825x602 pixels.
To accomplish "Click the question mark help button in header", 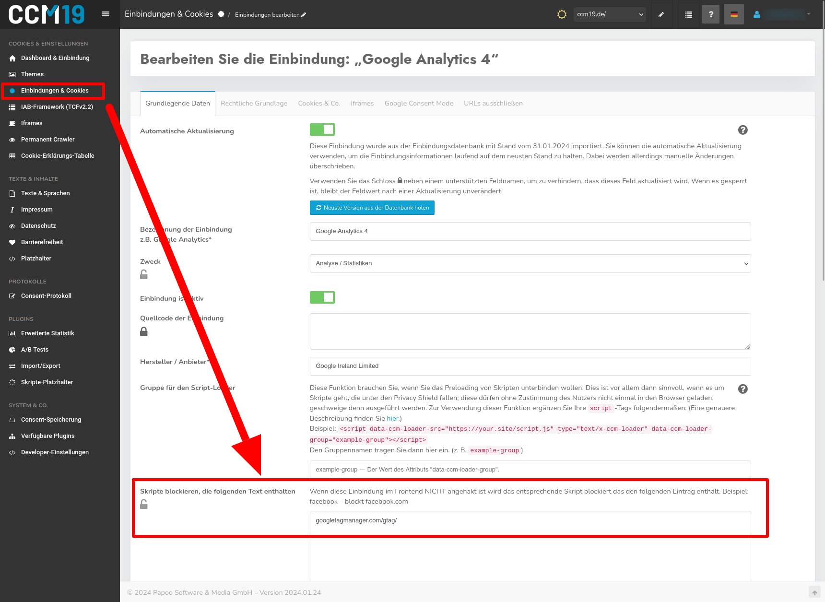I will [x=711, y=14].
